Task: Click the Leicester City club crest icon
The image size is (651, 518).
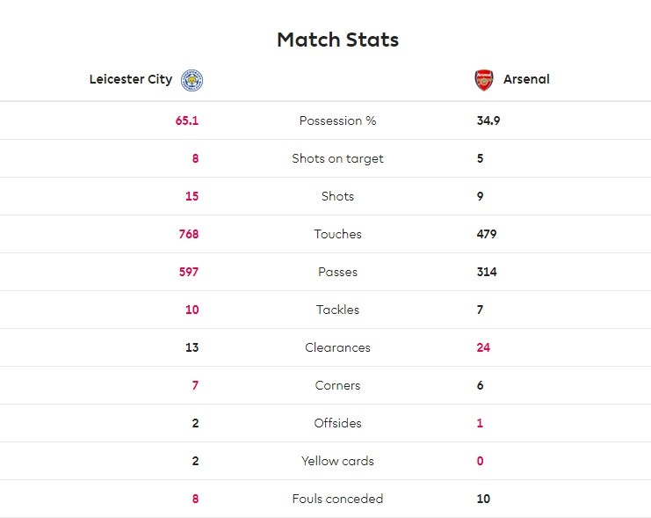Action: tap(192, 80)
